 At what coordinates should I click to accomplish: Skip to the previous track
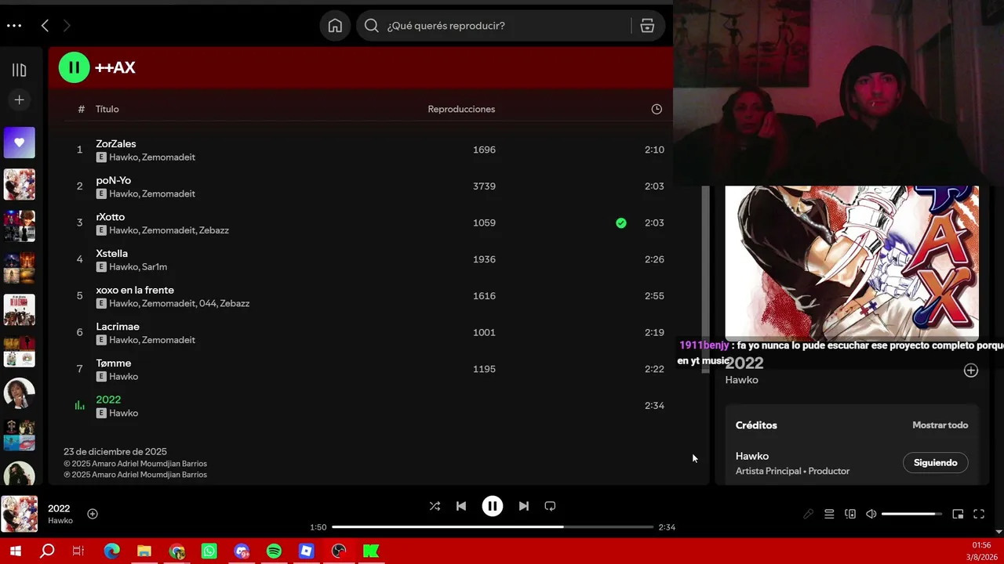click(461, 506)
